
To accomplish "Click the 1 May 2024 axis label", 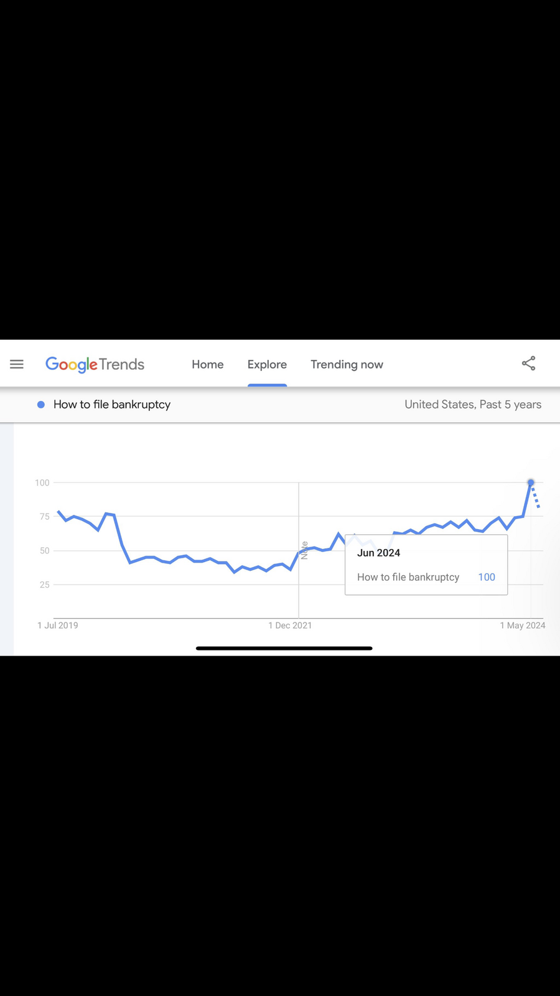I will pyautogui.click(x=523, y=626).
